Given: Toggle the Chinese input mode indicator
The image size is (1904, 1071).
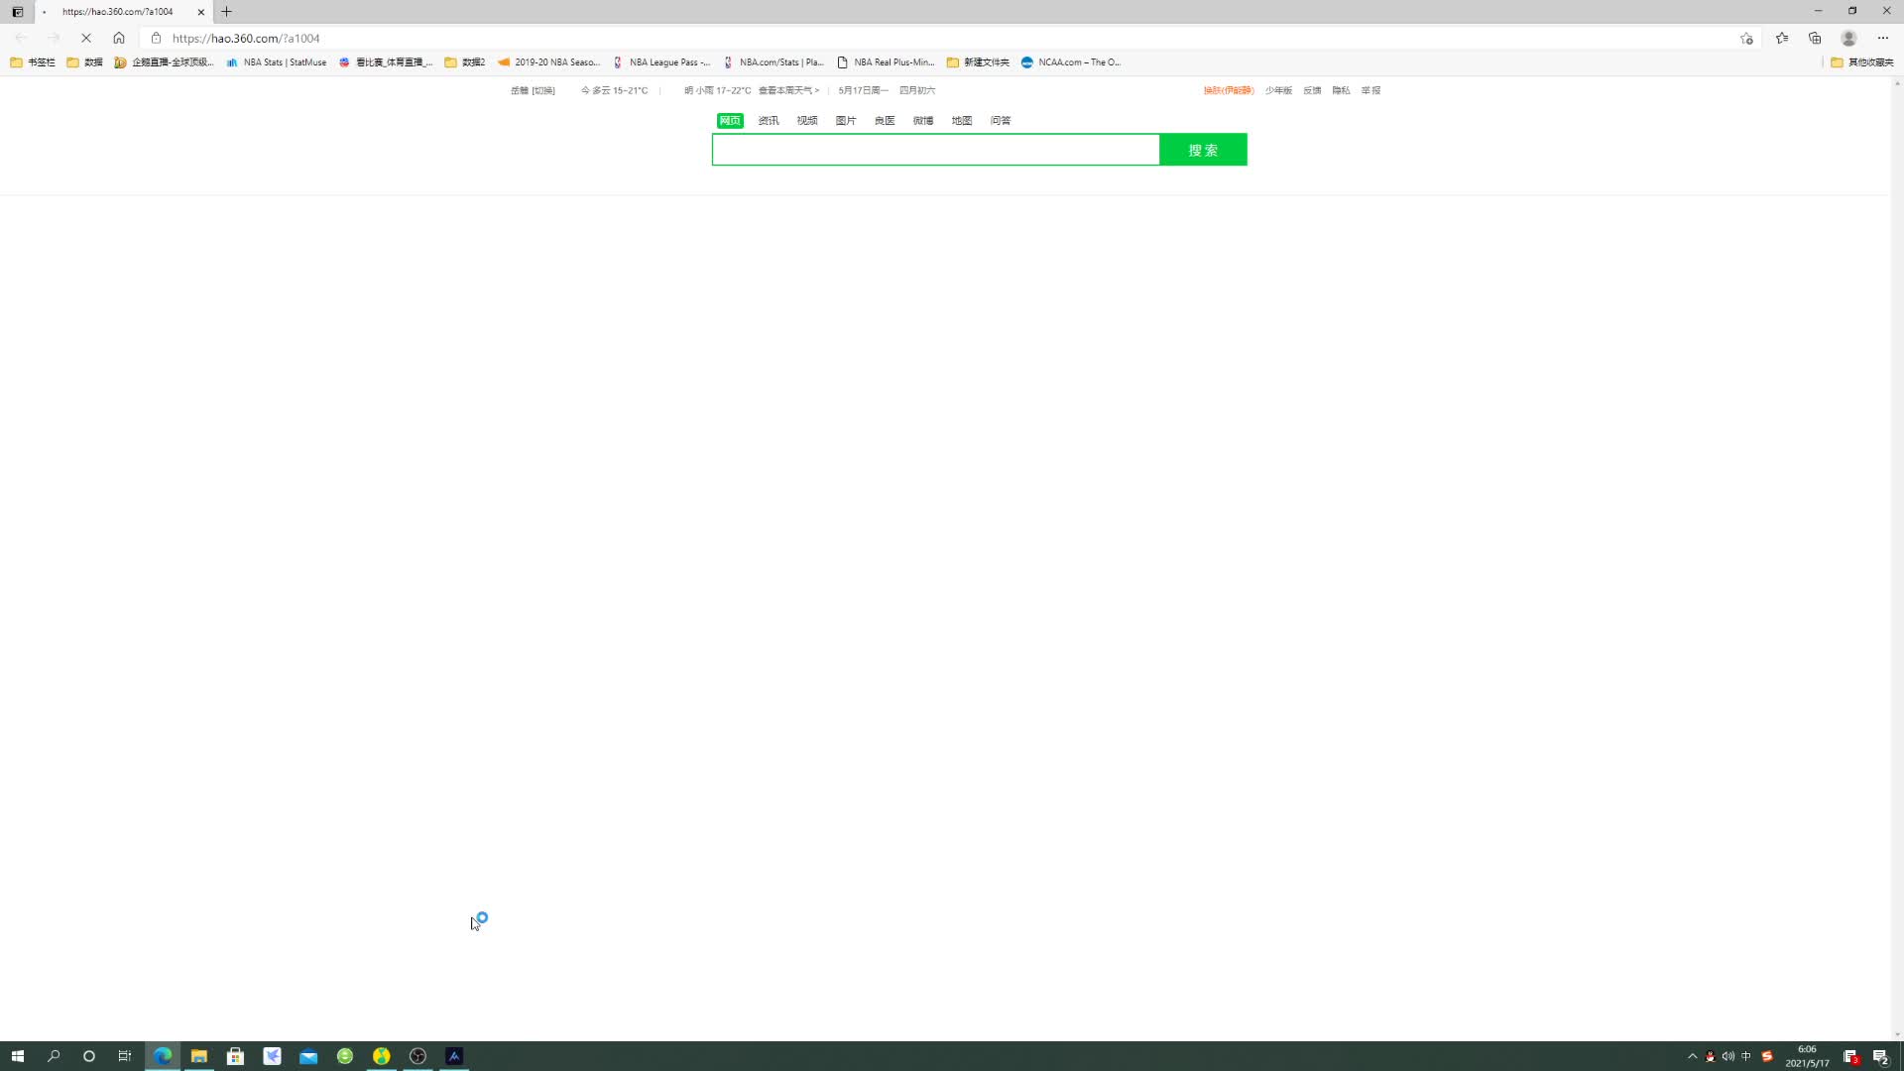Looking at the screenshot, I should click(1746, 1056).
